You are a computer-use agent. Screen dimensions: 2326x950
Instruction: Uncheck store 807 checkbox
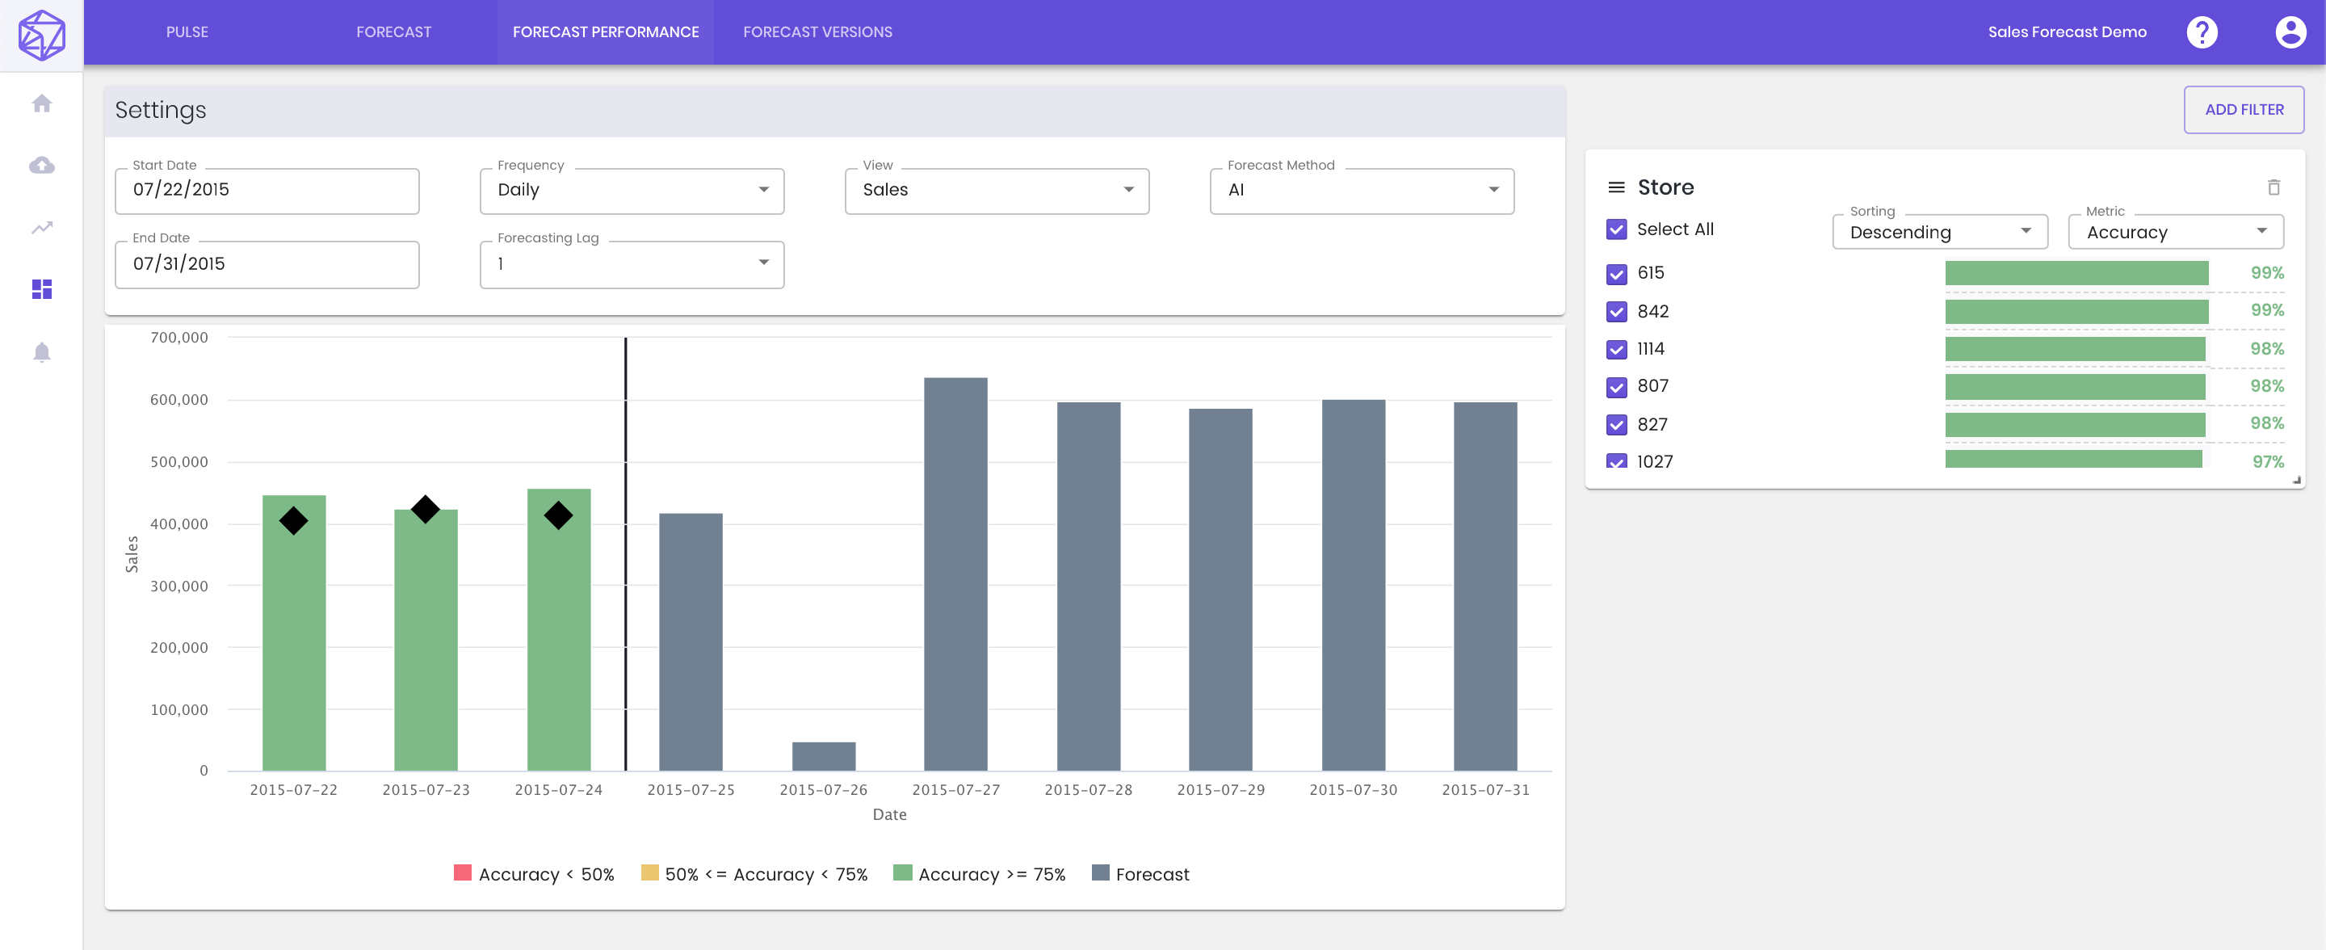(1616, 388)
